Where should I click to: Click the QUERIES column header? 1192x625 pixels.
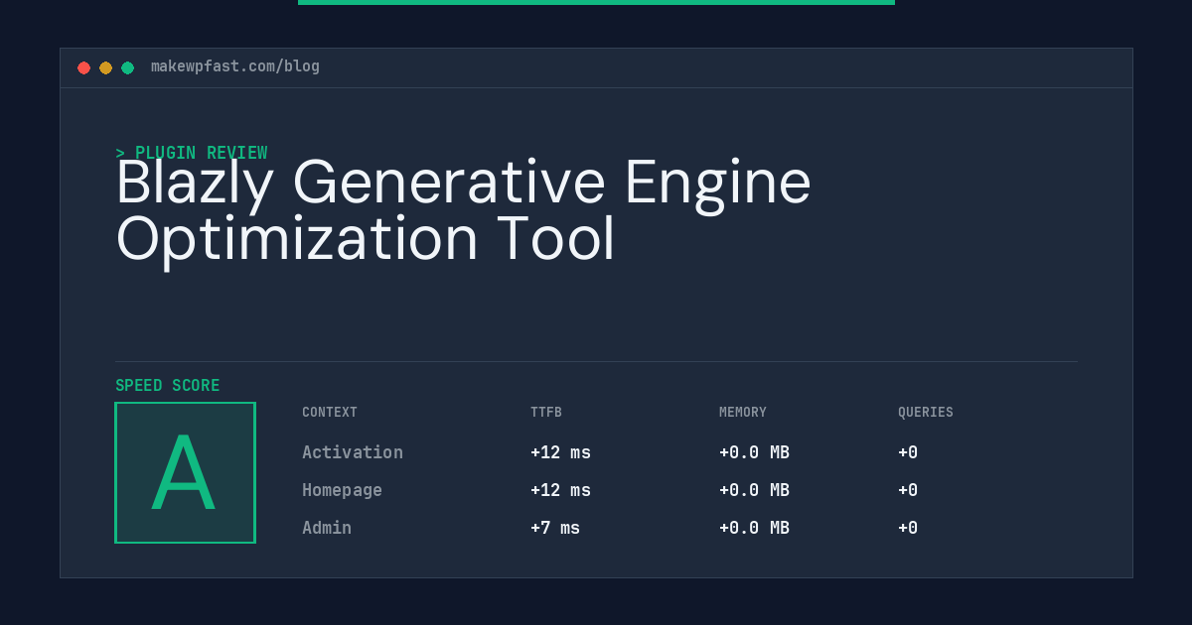pos(926,412)
